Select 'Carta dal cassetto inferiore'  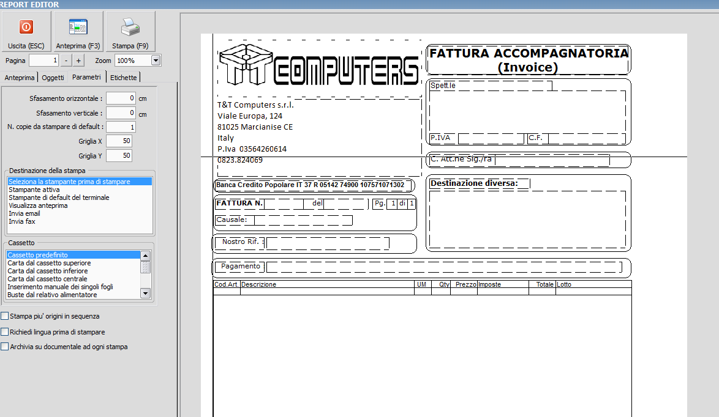click(73, 270)
